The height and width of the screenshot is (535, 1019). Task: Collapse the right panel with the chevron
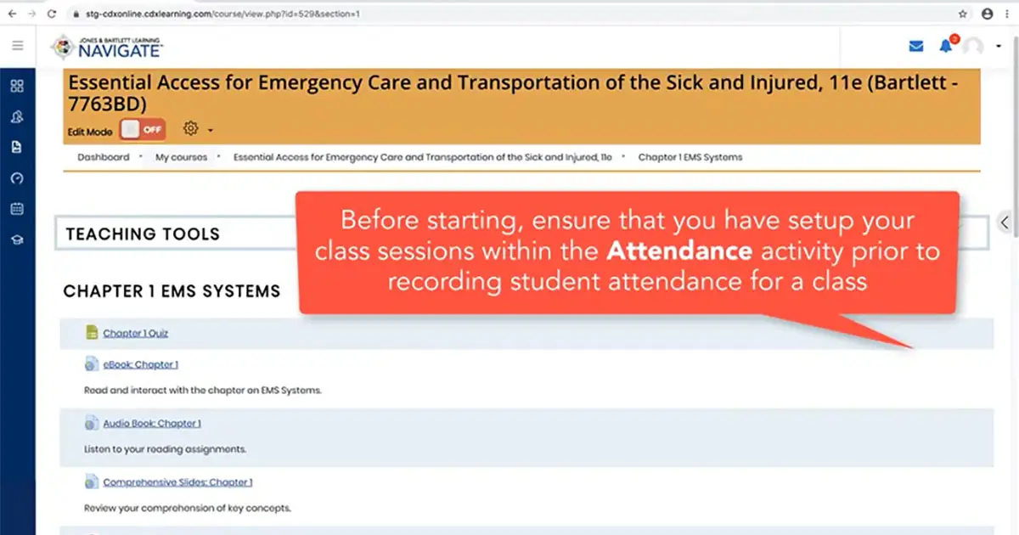coord(1004,222)
